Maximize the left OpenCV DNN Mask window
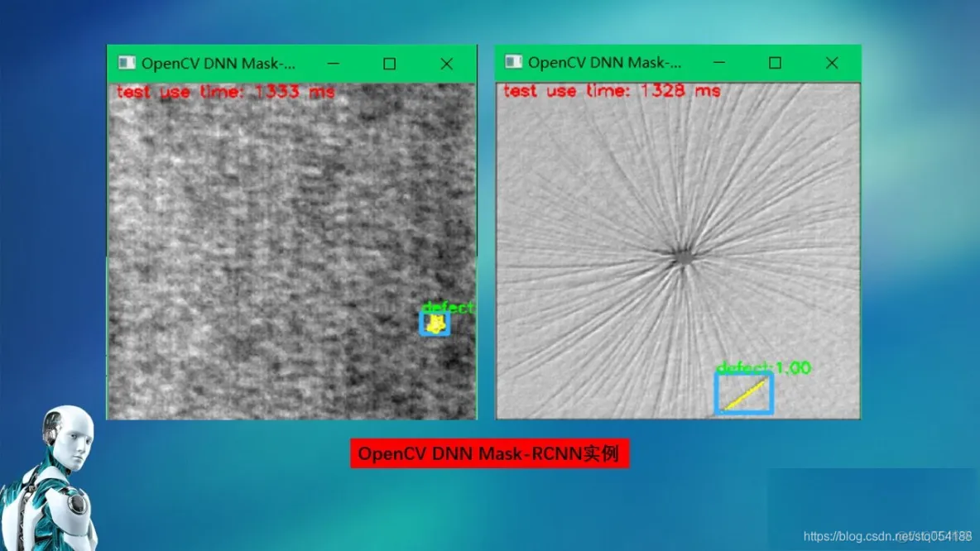 coord(389,64)
